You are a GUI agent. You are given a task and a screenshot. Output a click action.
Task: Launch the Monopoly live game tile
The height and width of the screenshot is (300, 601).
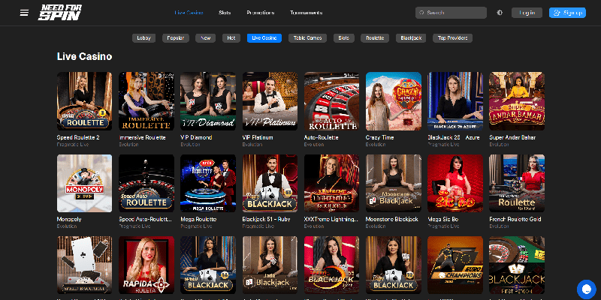coord(84,184)
